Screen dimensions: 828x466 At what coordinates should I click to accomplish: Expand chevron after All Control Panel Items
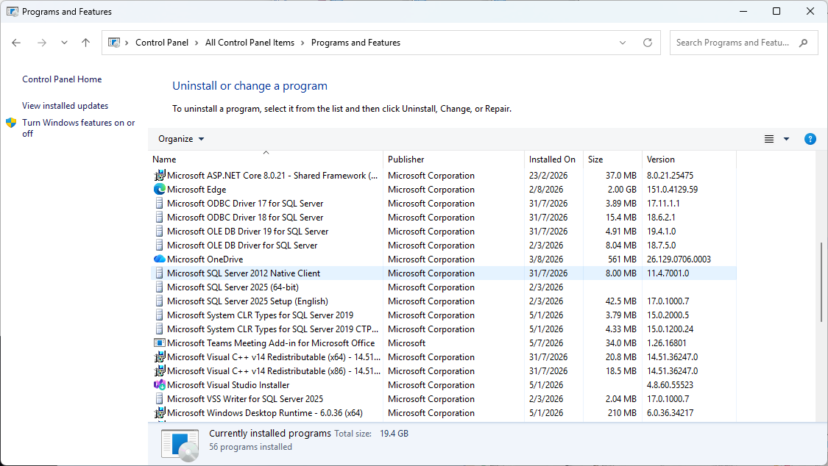tap(302, 43)
